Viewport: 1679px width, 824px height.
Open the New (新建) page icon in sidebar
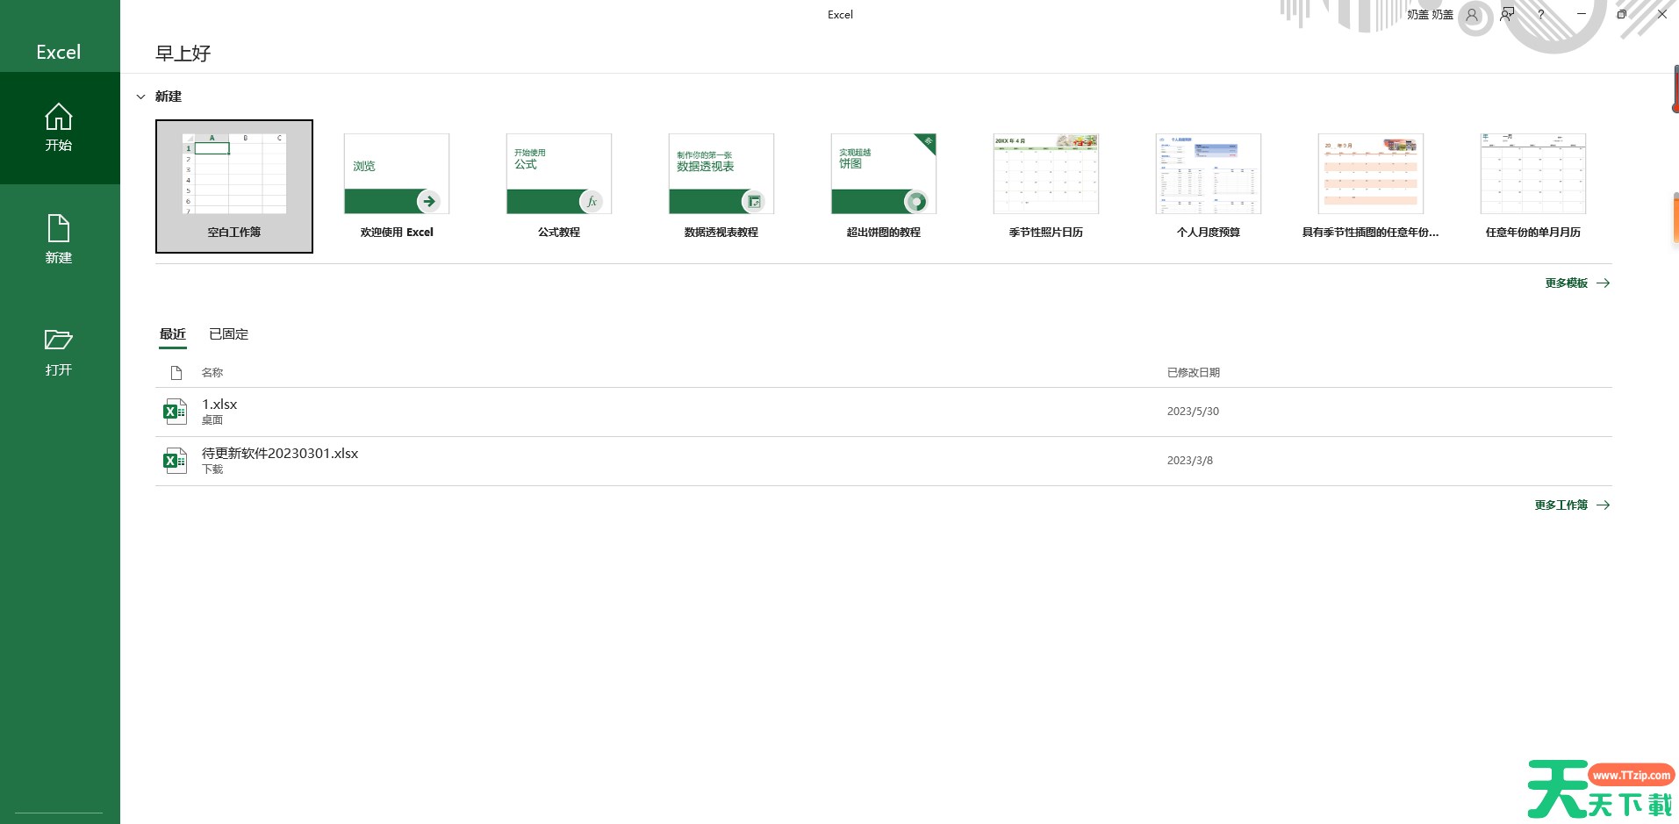(59, 229)
